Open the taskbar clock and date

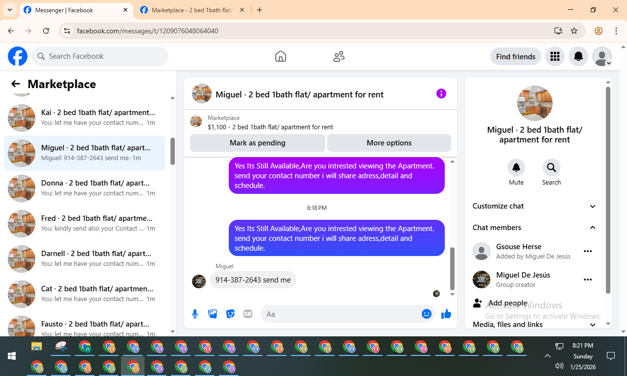click(x=583, y=356)
